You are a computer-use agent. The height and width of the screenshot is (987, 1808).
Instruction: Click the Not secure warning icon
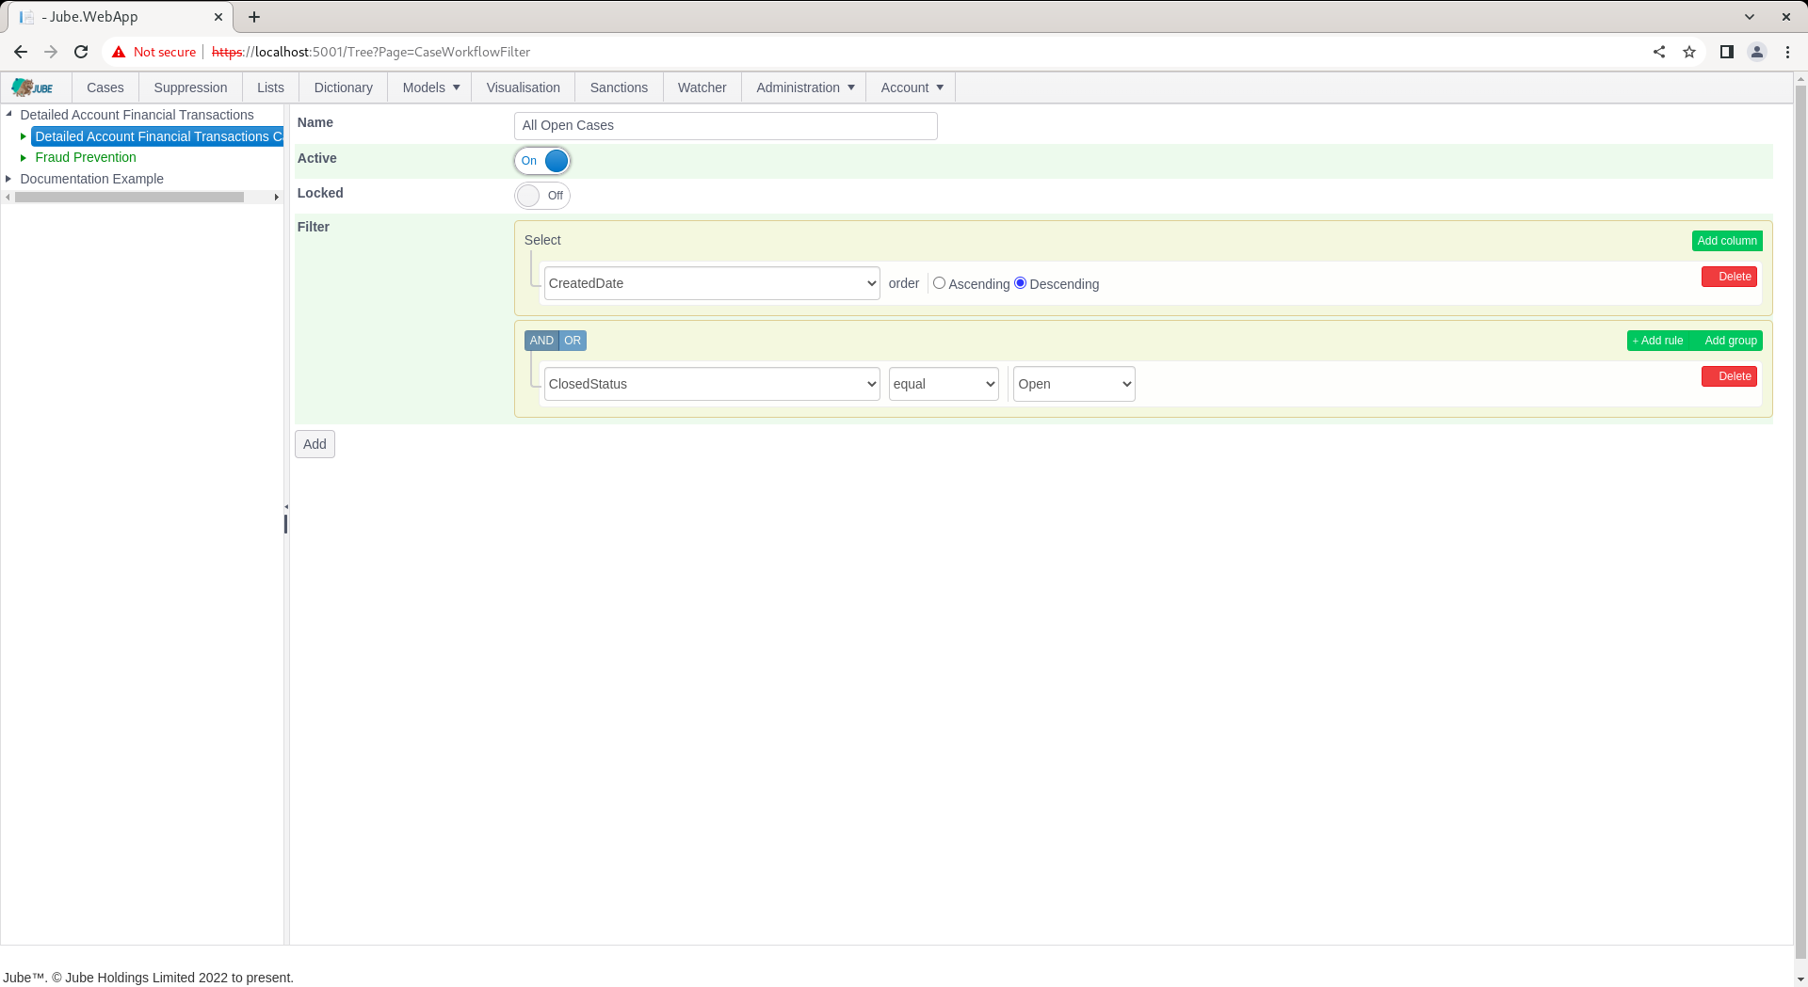[119, 52]
